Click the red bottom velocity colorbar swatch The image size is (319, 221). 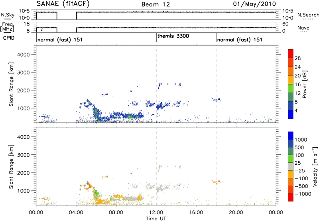click(x=291, y=197)
